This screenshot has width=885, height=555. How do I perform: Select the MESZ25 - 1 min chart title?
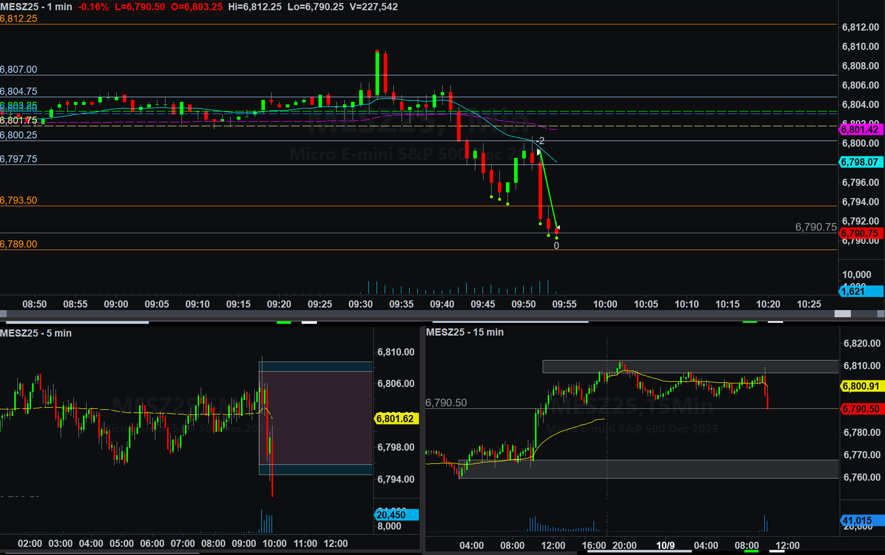click(36, 7)
